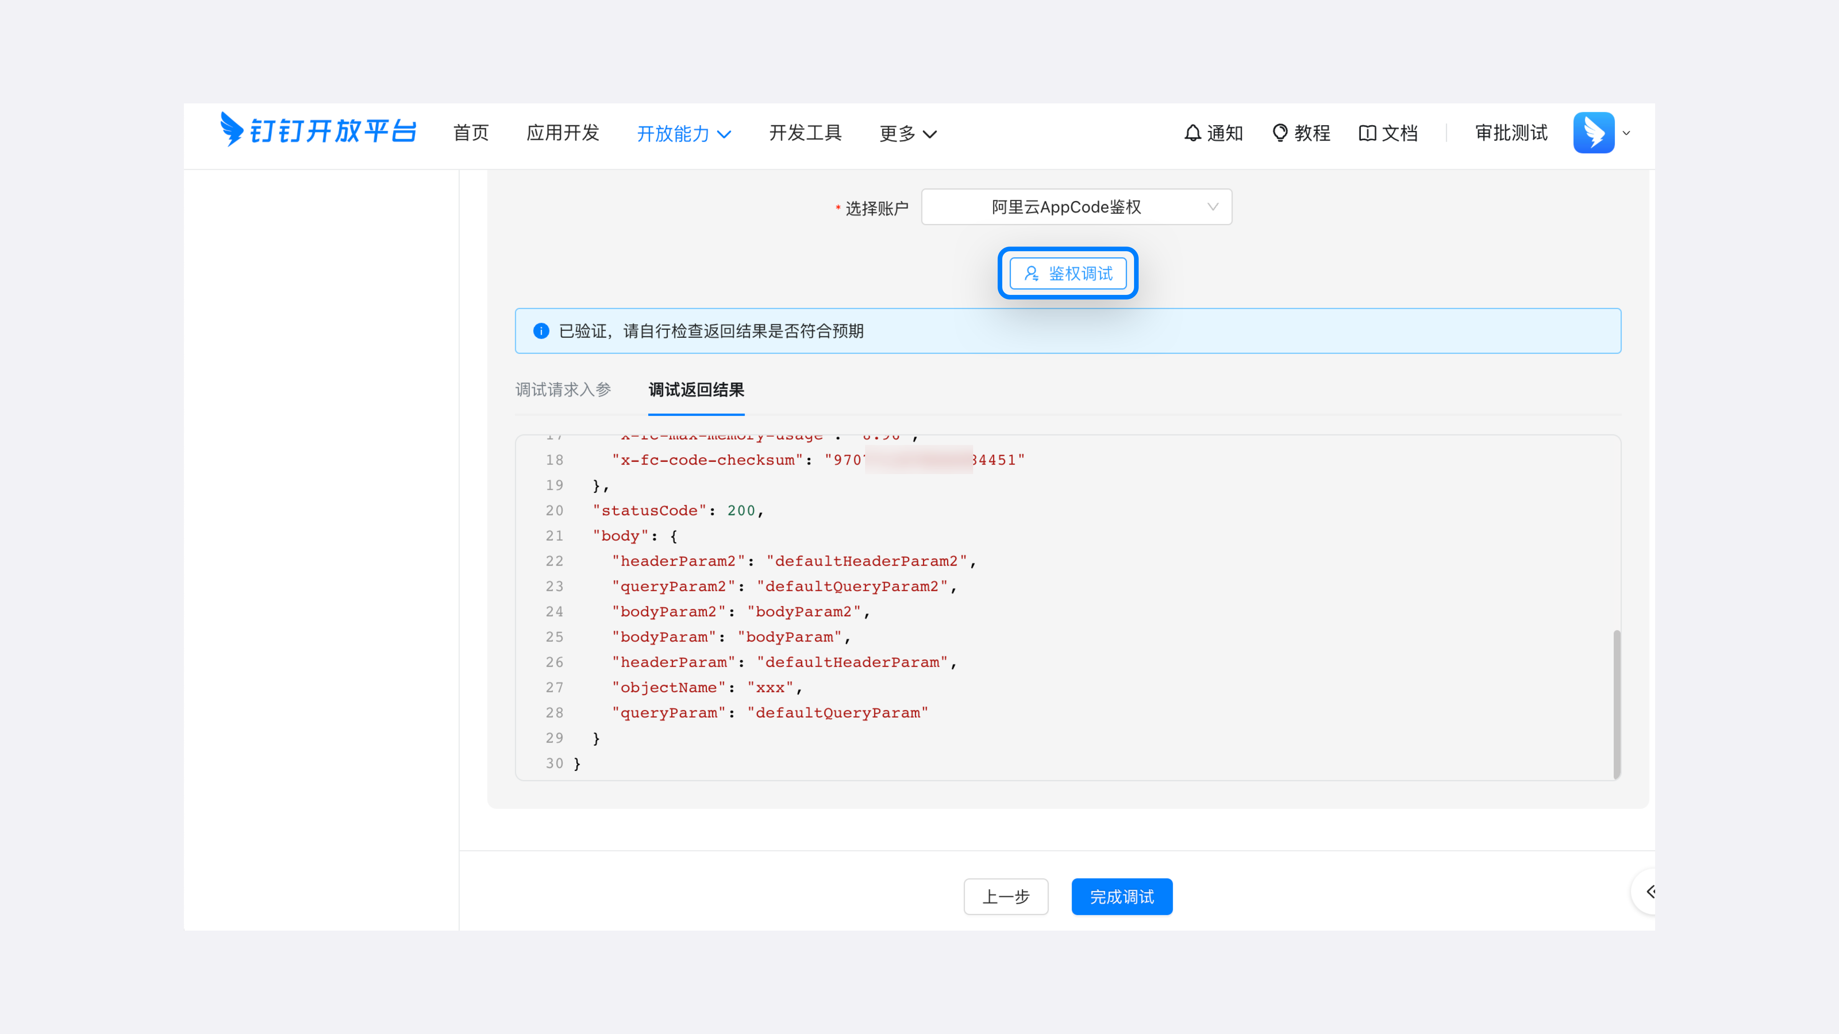Click the 上一步 button
Screen dimensions: 1839x1034
tap(1005, 896)
